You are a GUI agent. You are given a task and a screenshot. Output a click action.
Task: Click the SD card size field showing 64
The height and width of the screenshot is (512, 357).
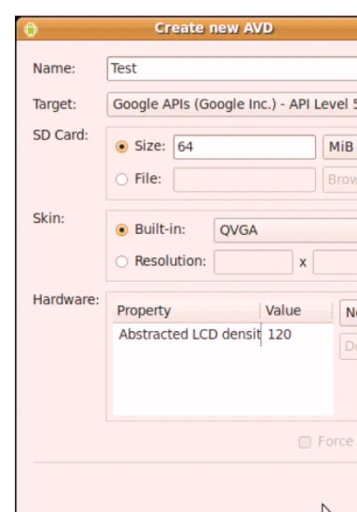click(244, 147)
